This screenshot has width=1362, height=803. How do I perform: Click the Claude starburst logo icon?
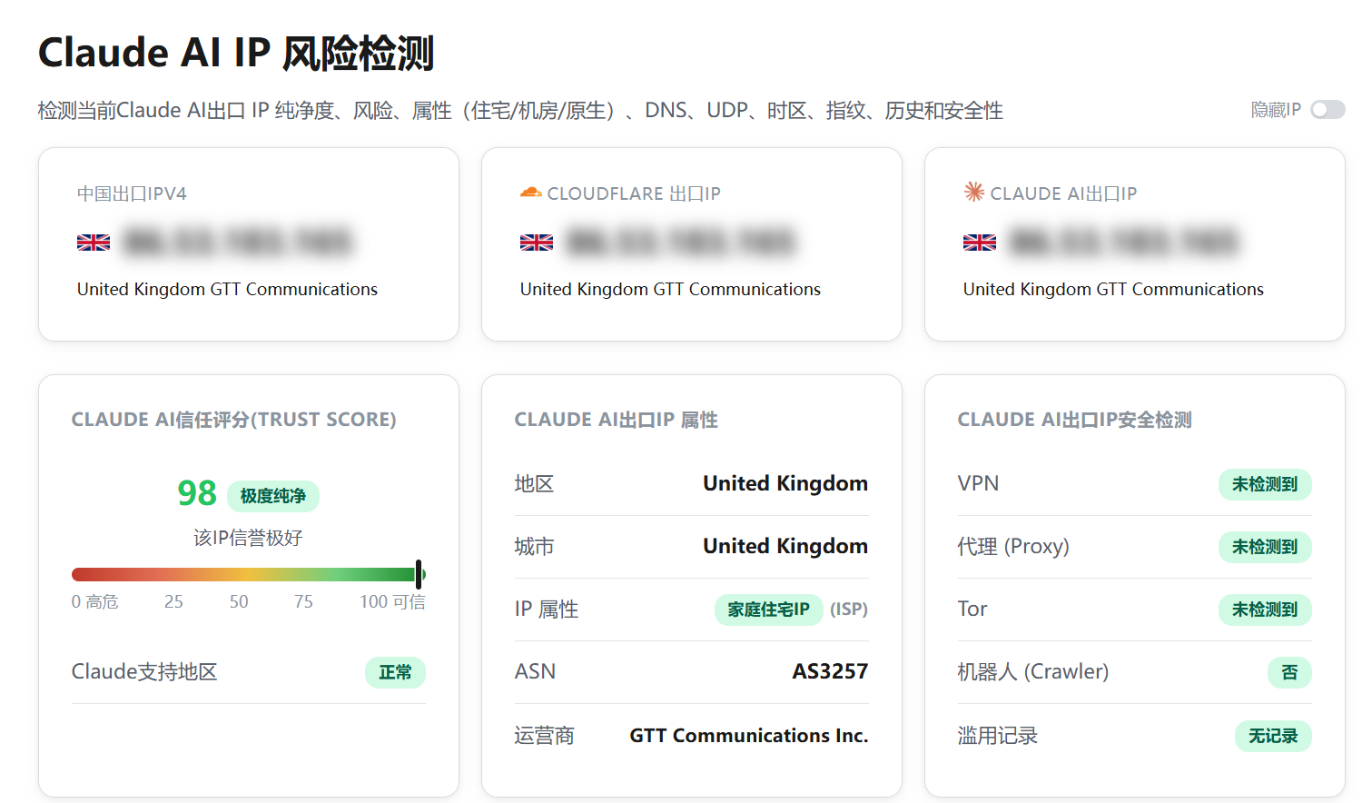click(x=974, y=192)
